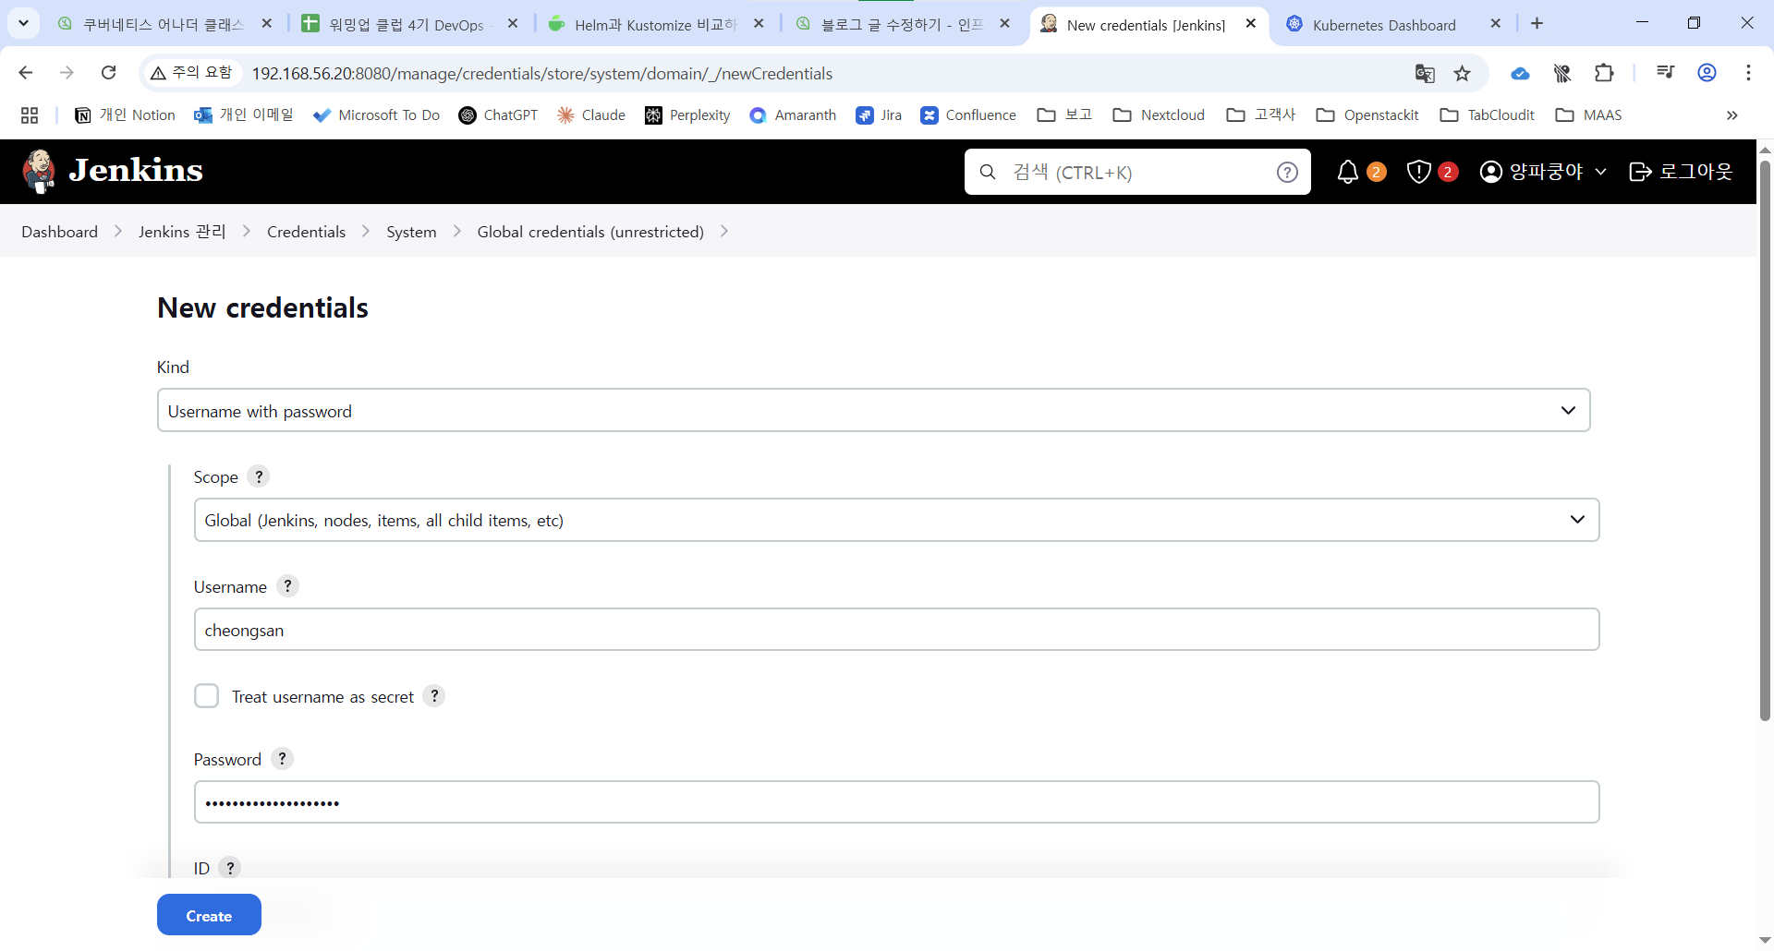Image resolution: width=1774 pixels, height=951 pixels.
Task: Go back to previous page
Action: click(x=26, y=72)
